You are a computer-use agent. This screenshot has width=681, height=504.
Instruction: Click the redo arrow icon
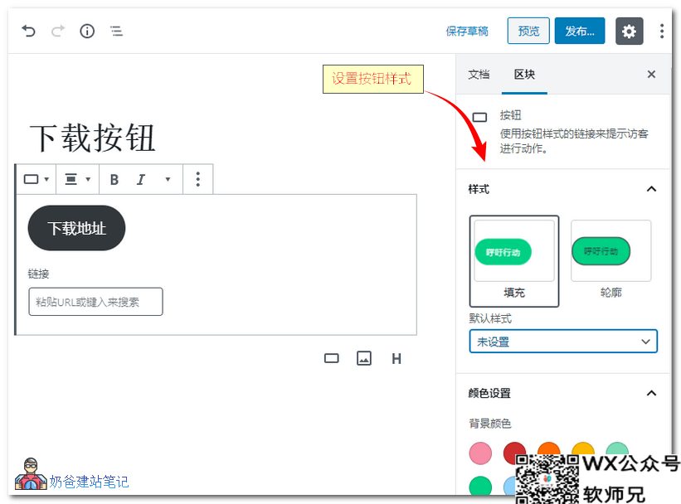pos(58,31)
